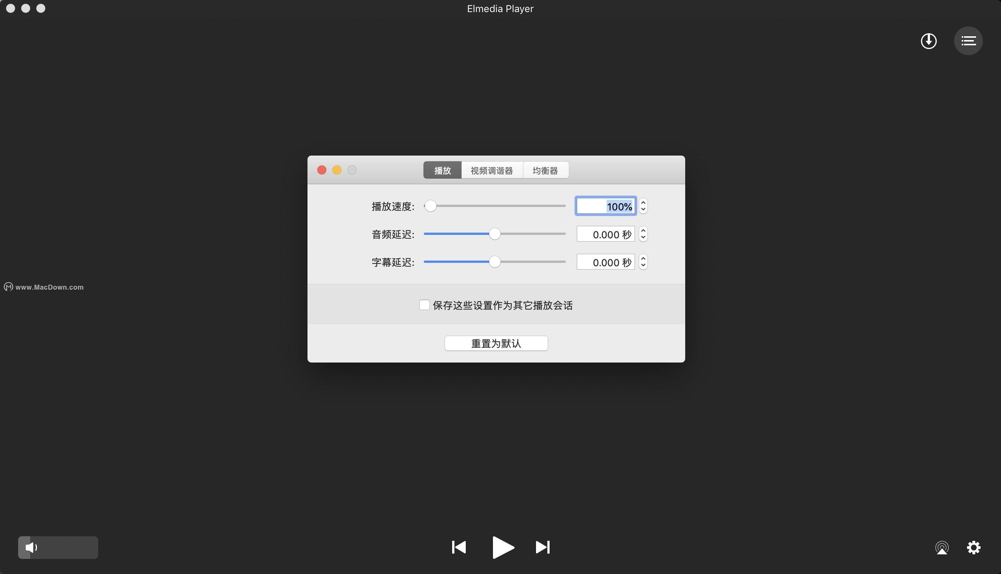Switch to the 播放 tab

tap(442, 170)
